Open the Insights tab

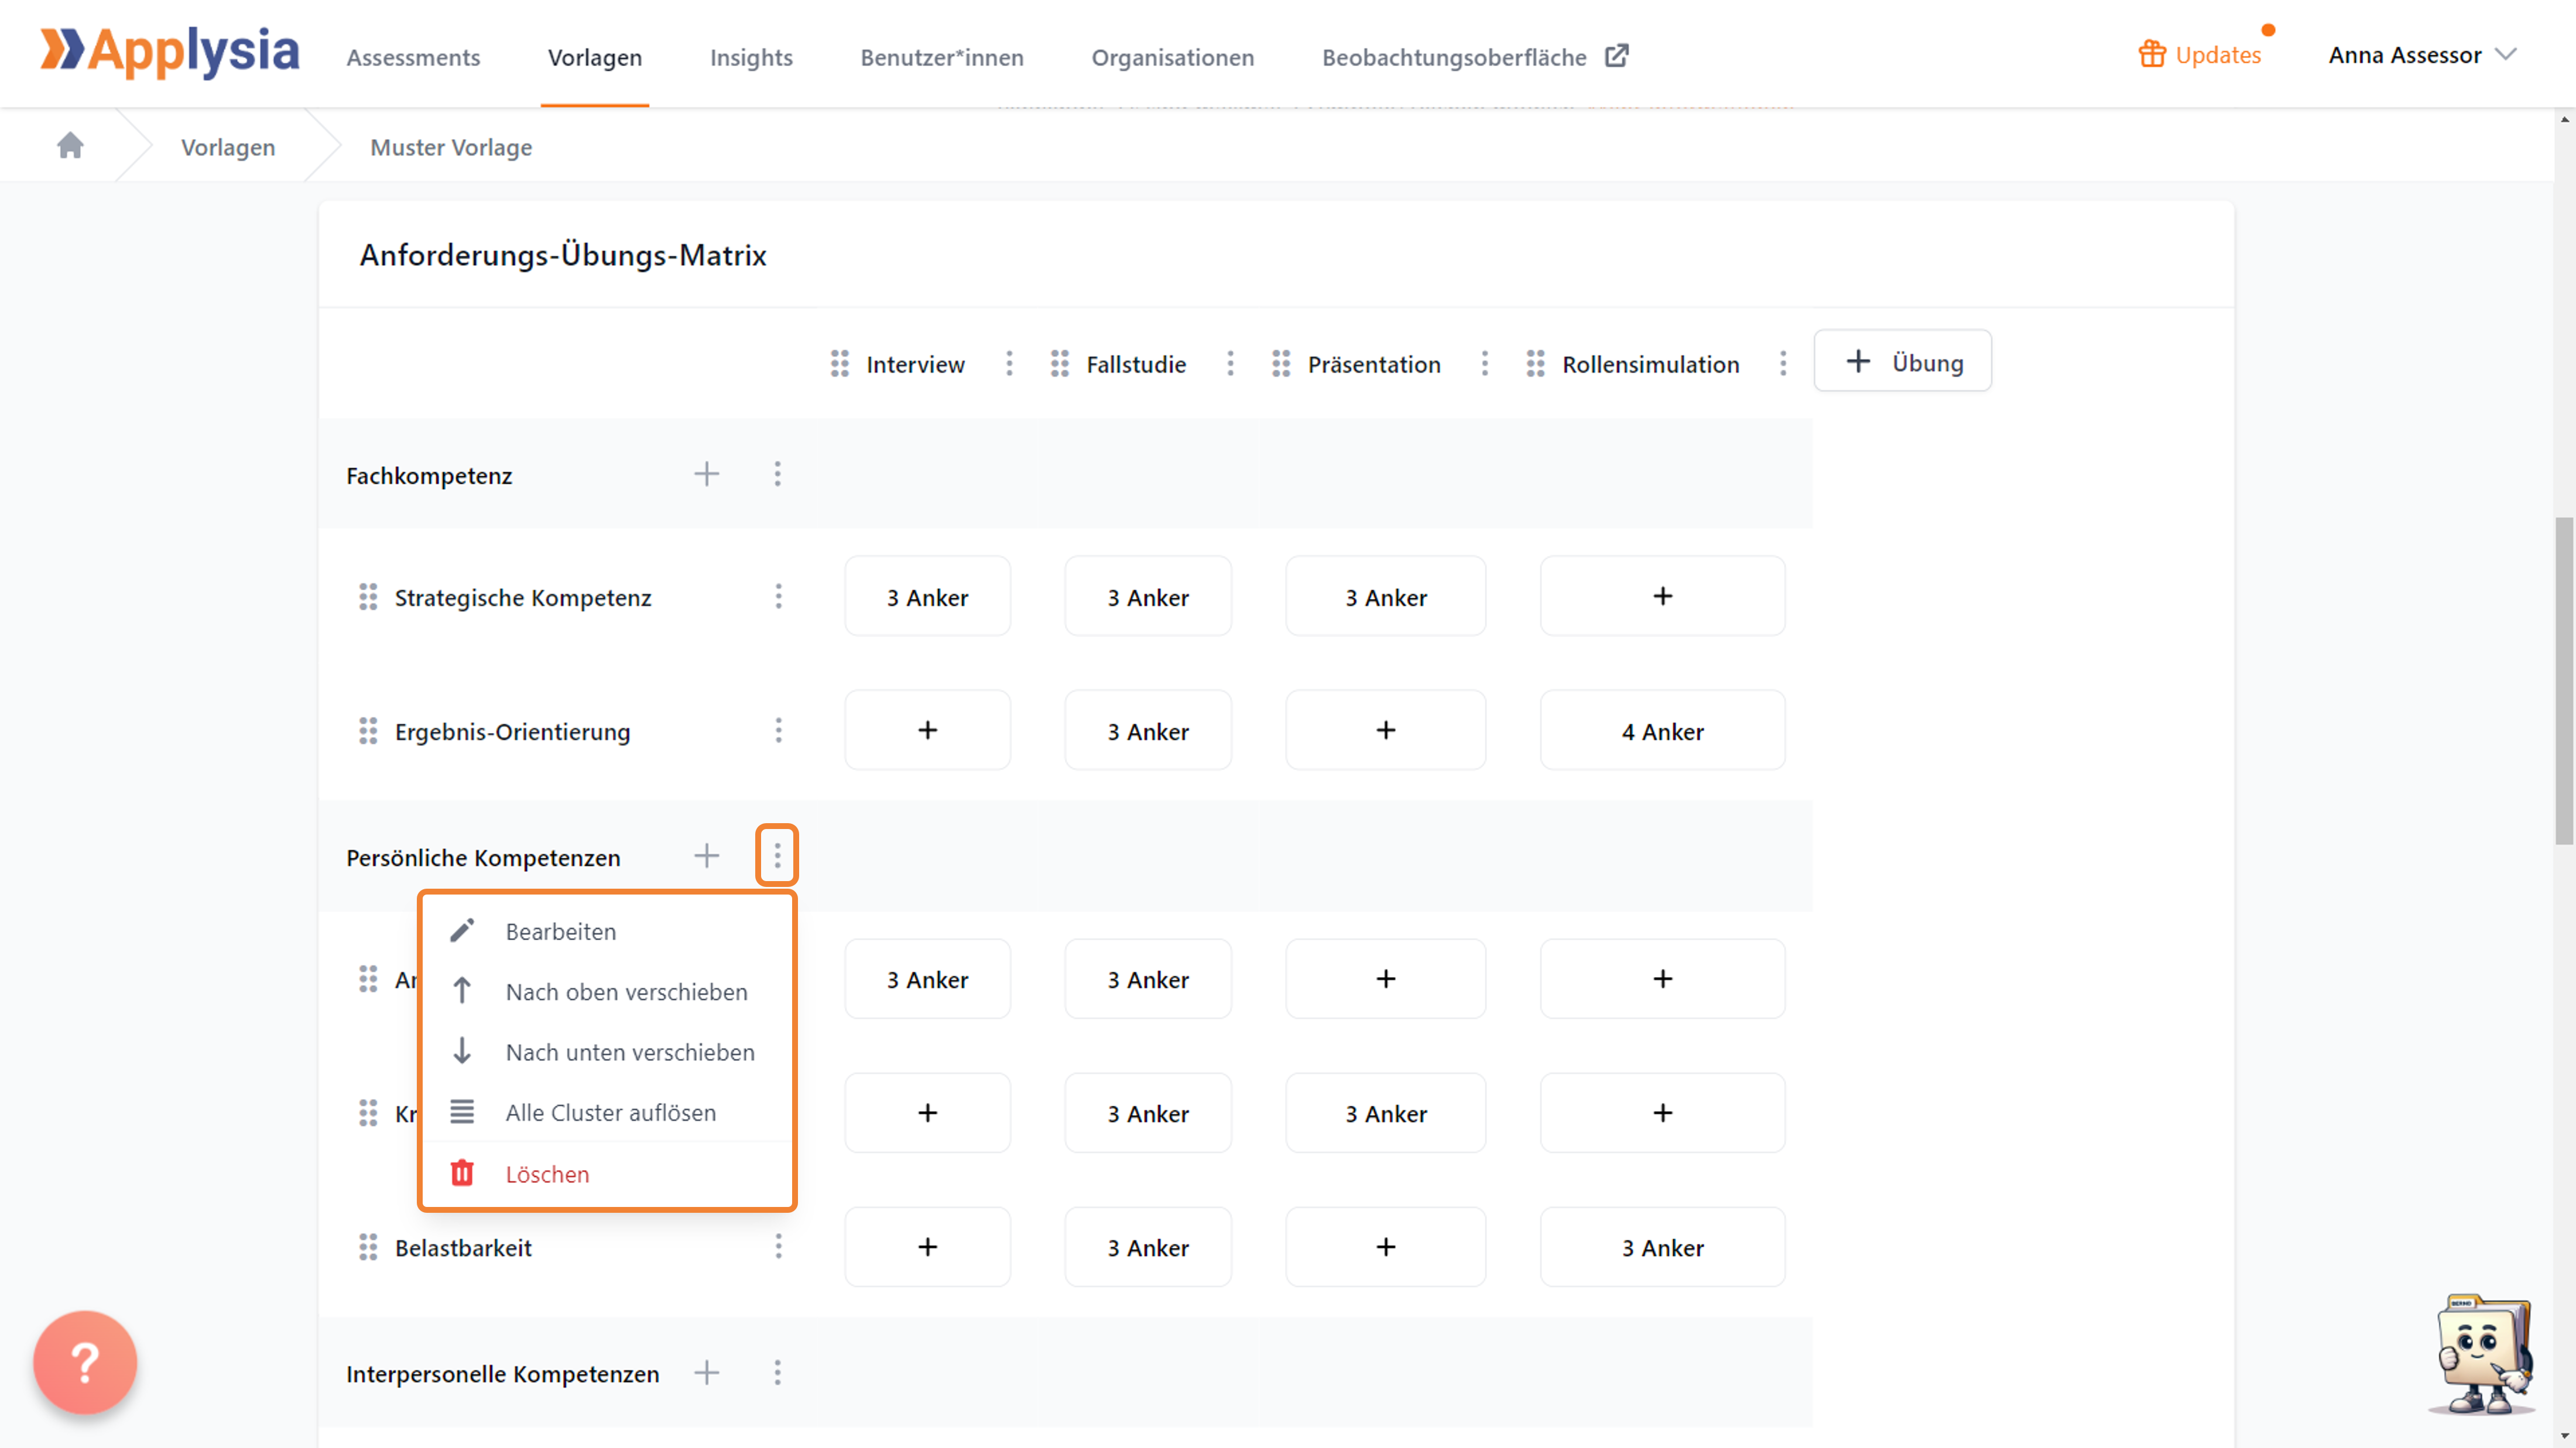click(751, 57)
